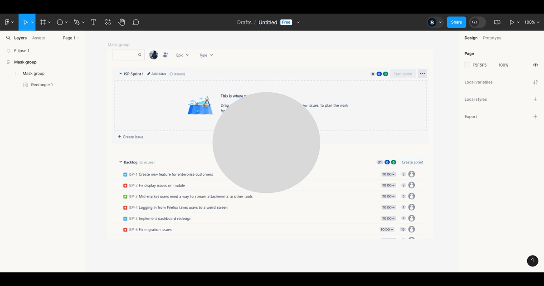Open Frame tool options dropdown
Viewport: 544px width, 286px height.
click(x=49, y=22)
